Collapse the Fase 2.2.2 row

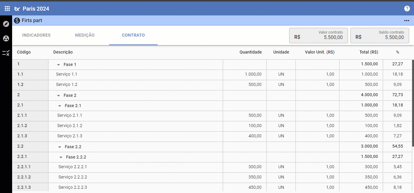click(61, 157)
